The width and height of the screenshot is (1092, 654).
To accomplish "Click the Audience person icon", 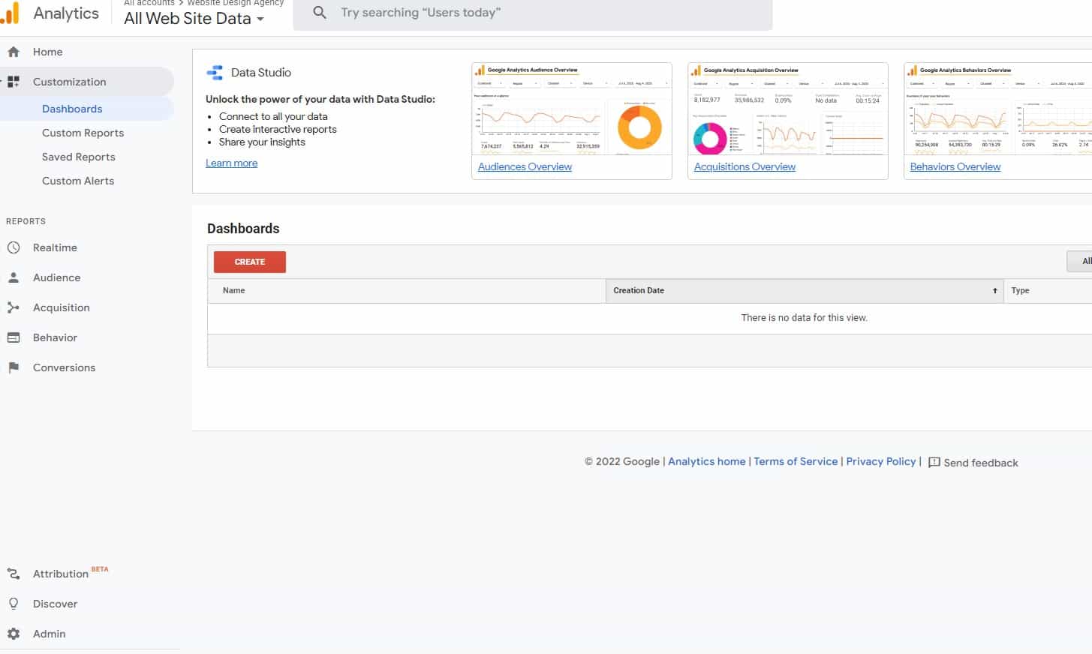I will 14,277.
